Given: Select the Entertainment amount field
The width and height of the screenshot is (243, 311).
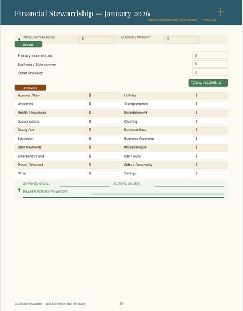Looking at the screenshot, I should click(x=209, y=113).
